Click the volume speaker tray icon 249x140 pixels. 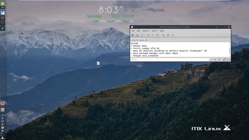tap(3, 124)
